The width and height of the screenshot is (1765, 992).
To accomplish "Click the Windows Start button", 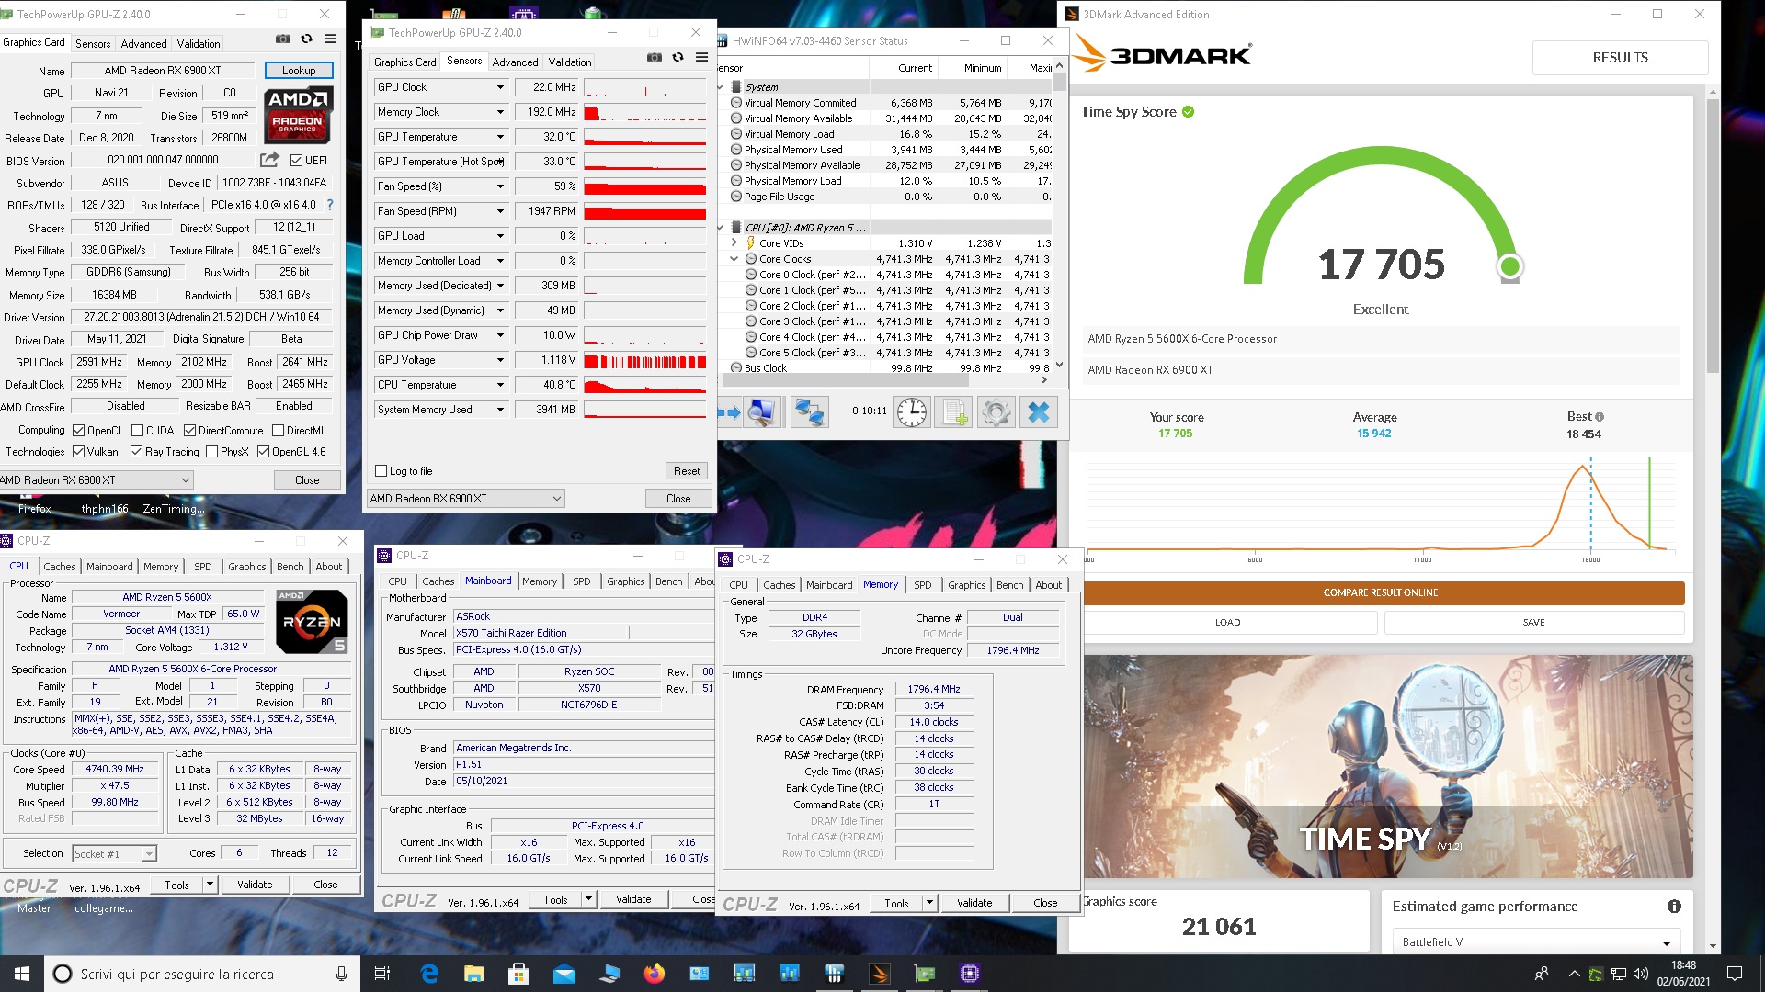I will [x=22, y=974].
